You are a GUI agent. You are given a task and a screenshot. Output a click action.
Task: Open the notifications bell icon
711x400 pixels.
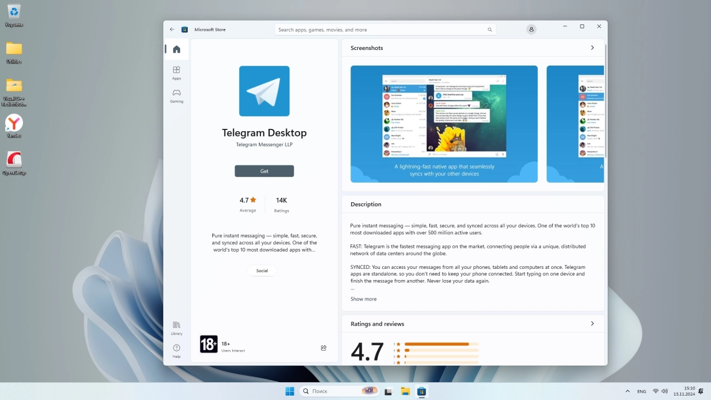coord(702,391)
